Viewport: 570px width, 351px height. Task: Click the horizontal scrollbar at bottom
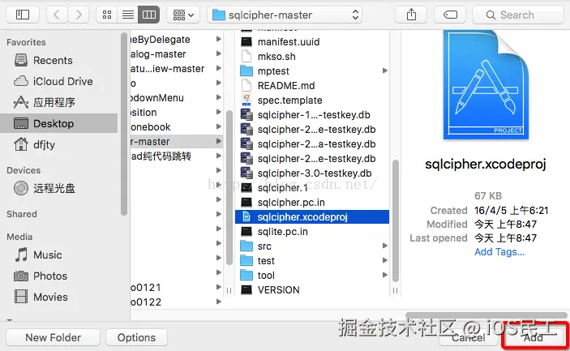[486, 315]
